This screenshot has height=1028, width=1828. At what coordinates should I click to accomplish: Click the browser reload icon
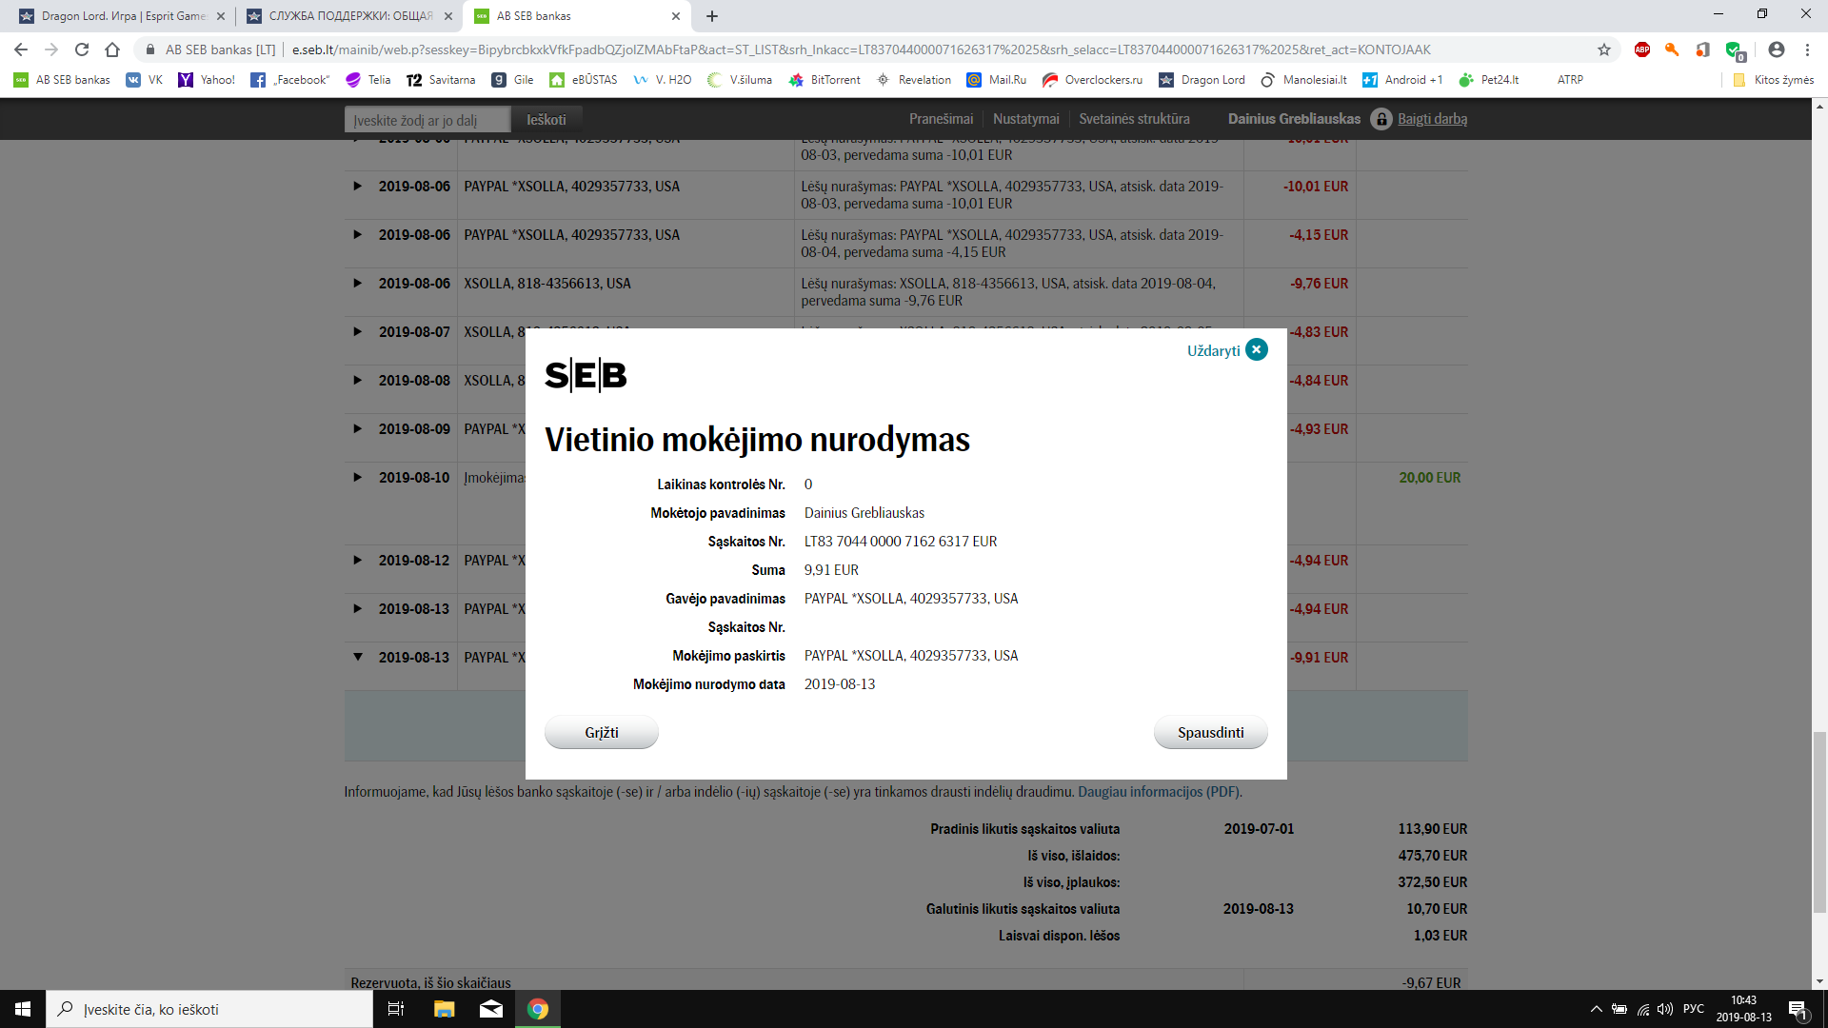82,49
